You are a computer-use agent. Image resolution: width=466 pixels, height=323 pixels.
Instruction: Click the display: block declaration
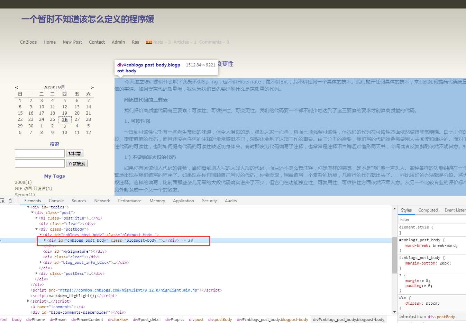click(422, 304)
